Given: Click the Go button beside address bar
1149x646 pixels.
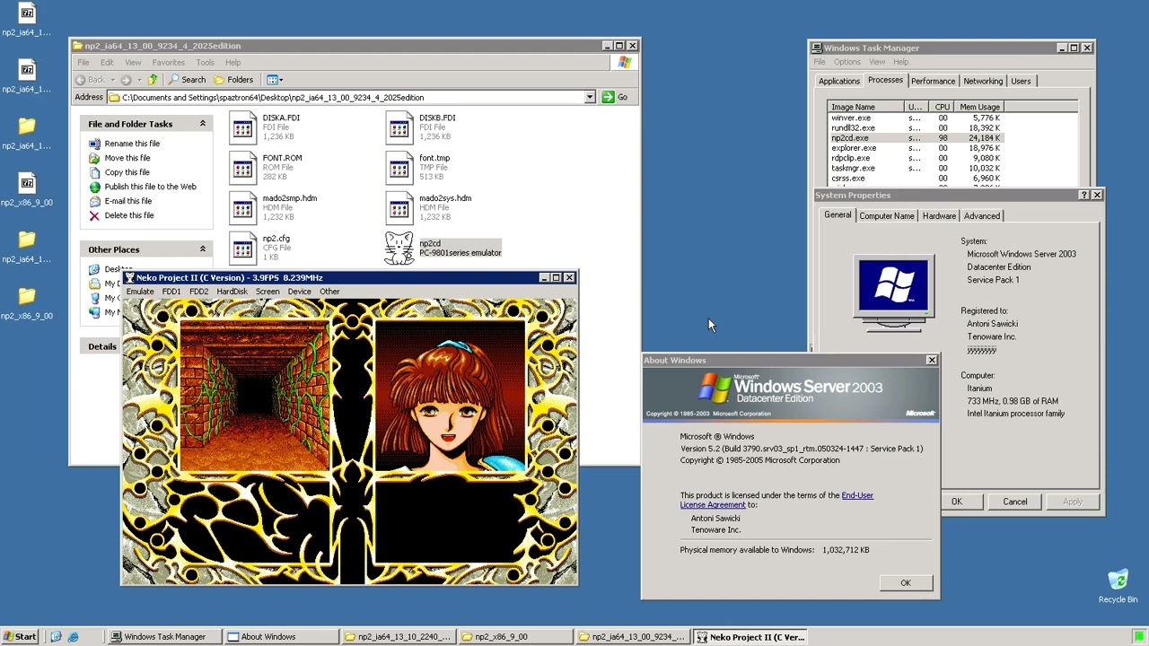Looking at the screenshot, I should point(615,97).
